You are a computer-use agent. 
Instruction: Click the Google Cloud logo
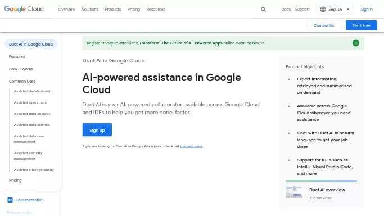pos(24,9)
